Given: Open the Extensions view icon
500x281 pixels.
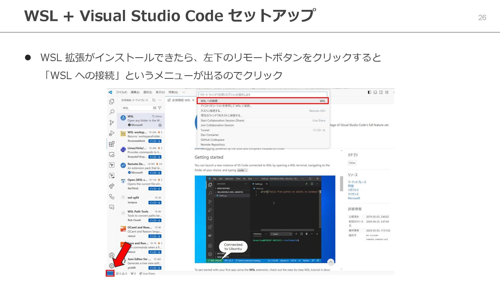Looking at the screenshot, I should click(x=112, y=144).
